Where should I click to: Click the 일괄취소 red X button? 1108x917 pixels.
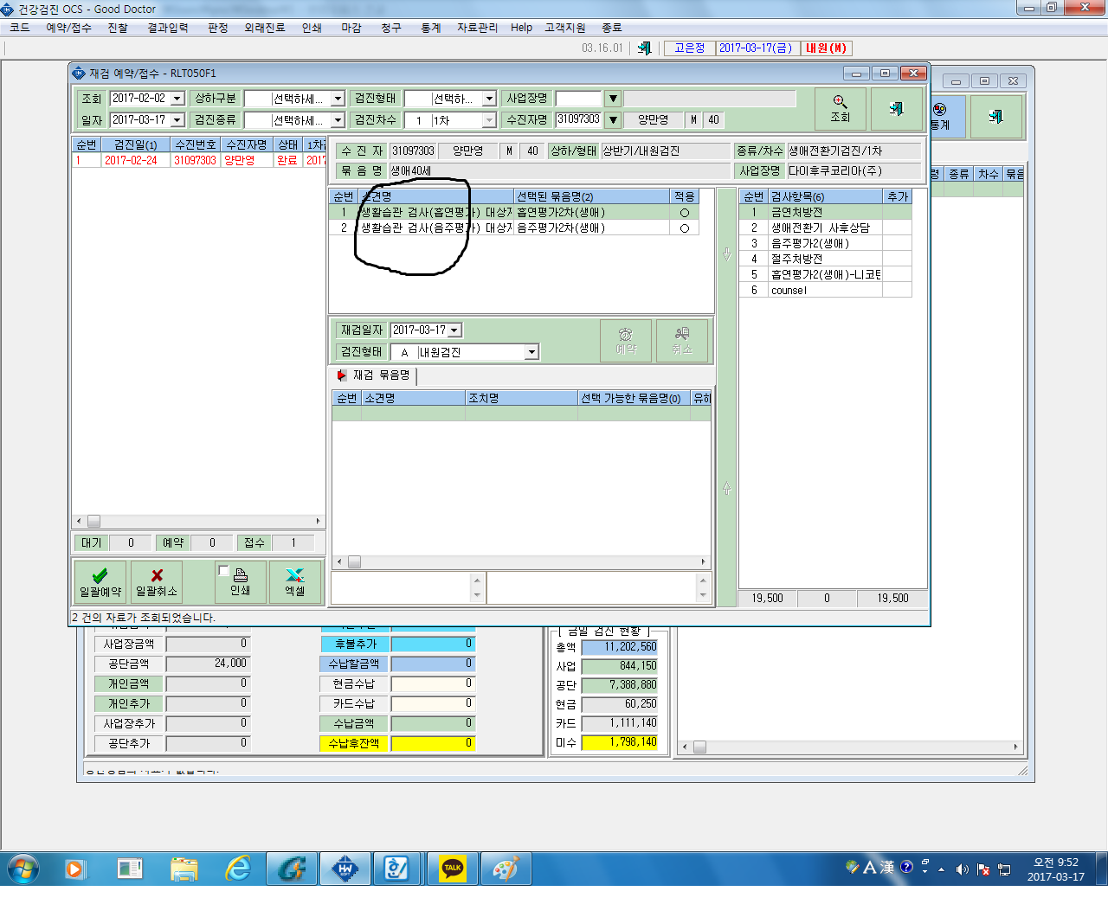157,581
